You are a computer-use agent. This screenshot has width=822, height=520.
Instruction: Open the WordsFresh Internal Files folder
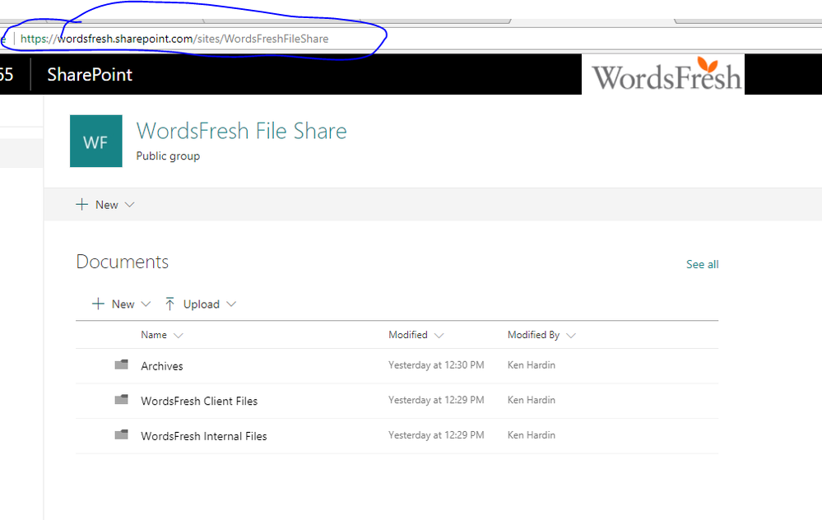[204, 436]
